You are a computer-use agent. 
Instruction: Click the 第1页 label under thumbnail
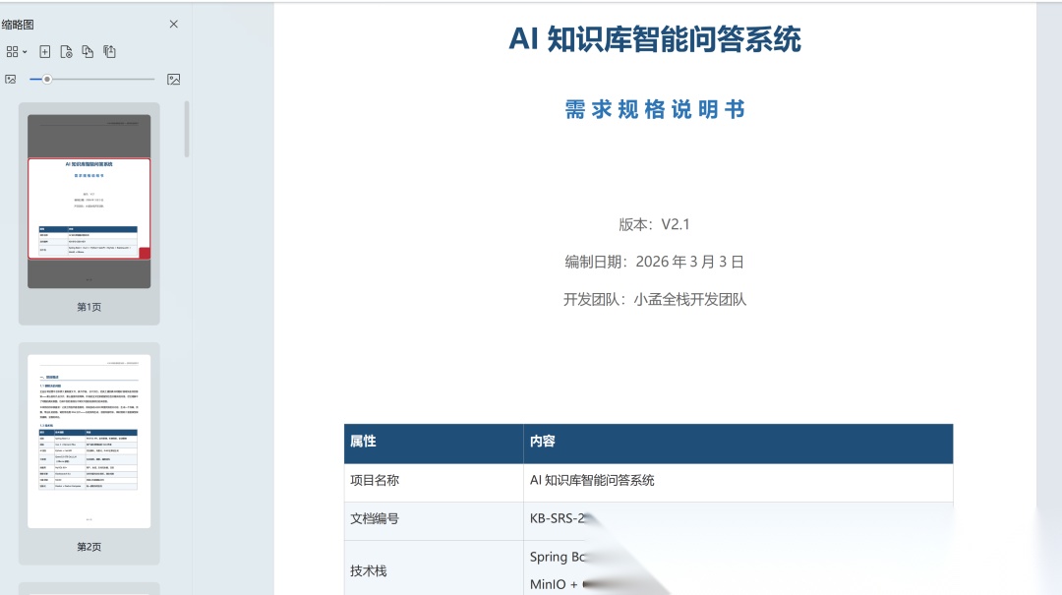[88, 307]
